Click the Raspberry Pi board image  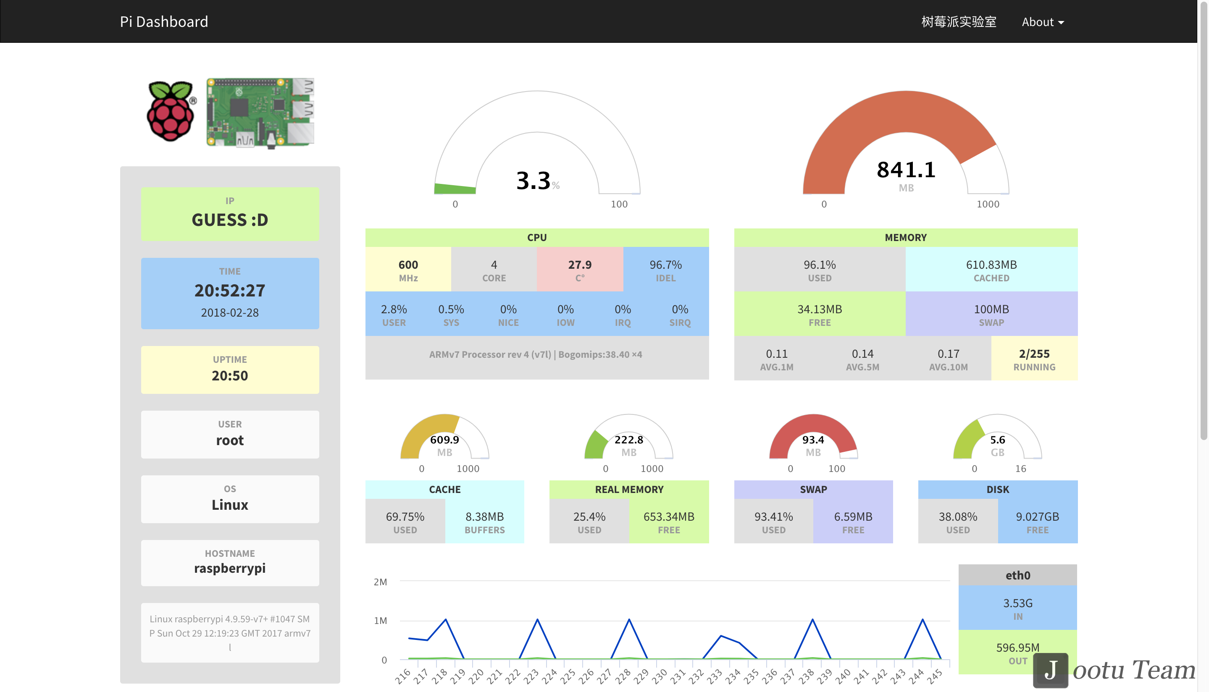coord(260,113)
